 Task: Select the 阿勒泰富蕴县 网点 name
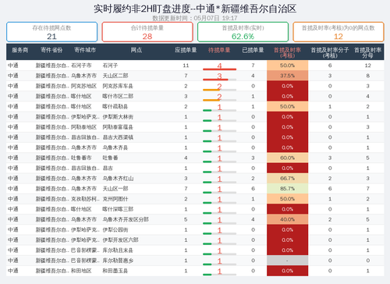(x=118, y=127)
